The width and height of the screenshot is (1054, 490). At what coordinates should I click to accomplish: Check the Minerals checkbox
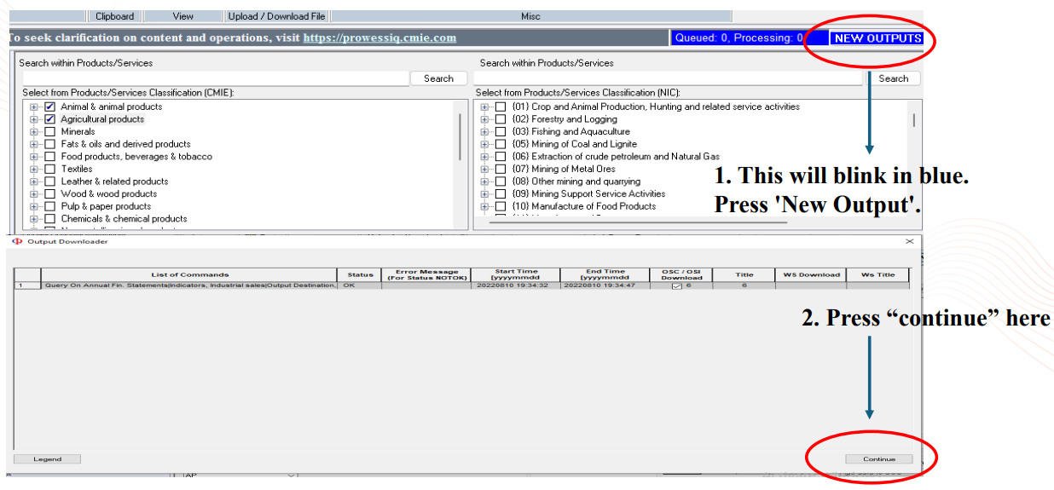click(x=50, y=132)
